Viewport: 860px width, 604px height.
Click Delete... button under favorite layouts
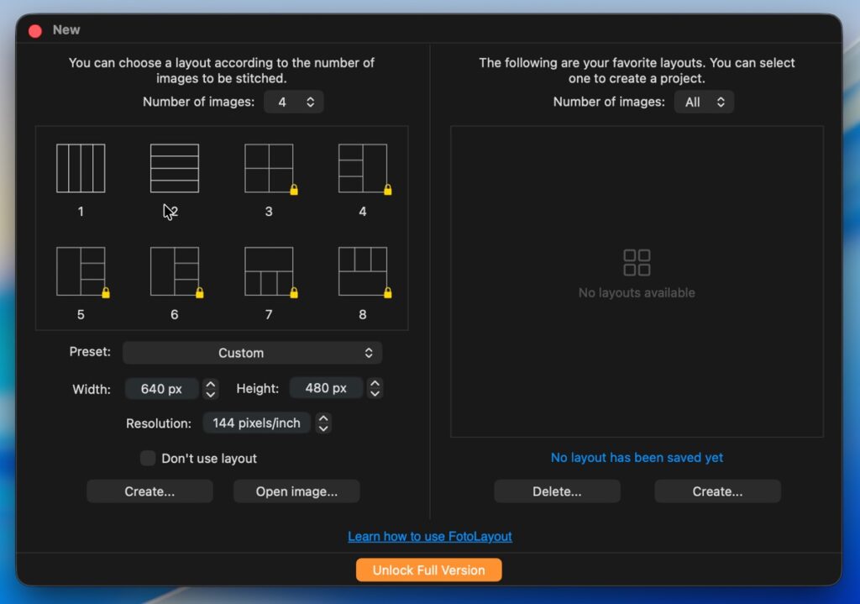click(557, 491)
